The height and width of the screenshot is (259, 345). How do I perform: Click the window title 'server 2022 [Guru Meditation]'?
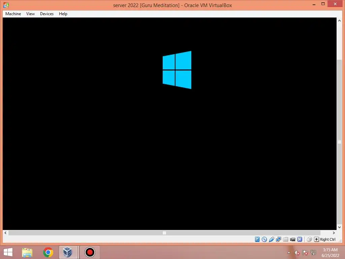coord(146,5)
